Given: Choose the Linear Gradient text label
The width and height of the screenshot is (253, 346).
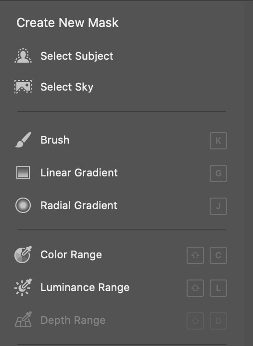Looking at the screenshot, I should tap(79, 173).
